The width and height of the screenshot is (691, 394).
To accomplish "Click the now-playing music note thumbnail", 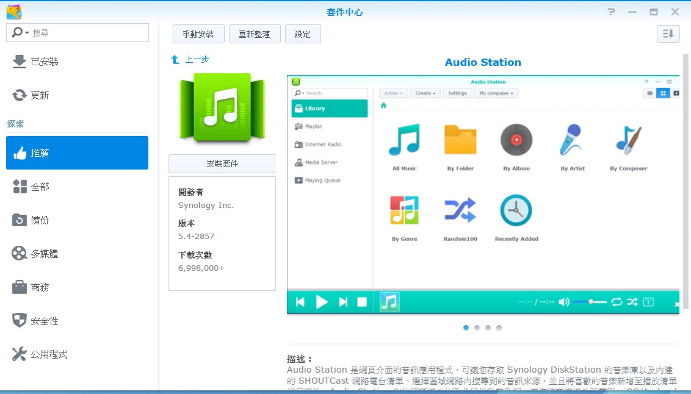I will pos(389,302).
